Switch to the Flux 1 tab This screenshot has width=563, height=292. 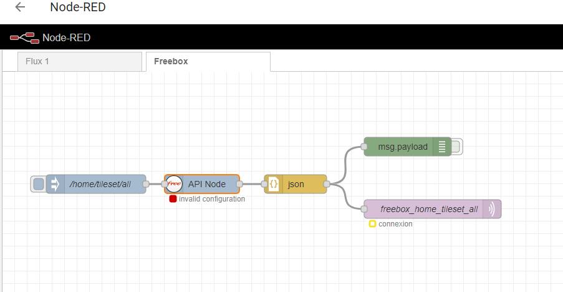click(80, 61)
